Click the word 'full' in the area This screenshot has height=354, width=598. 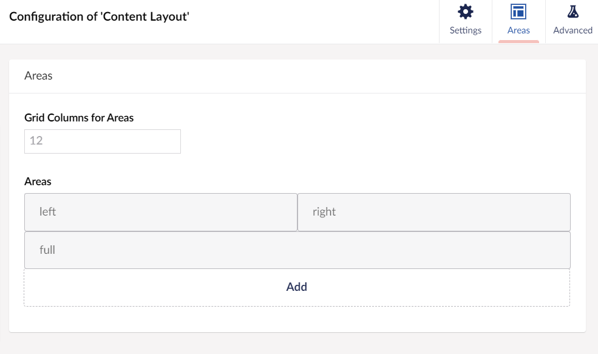pos(47,250)
